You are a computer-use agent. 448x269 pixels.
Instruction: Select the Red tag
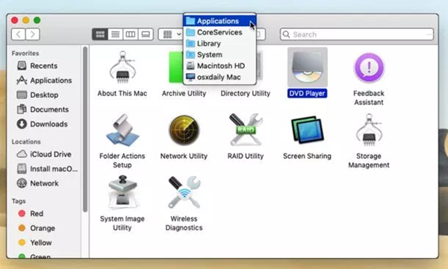(31, 213)
